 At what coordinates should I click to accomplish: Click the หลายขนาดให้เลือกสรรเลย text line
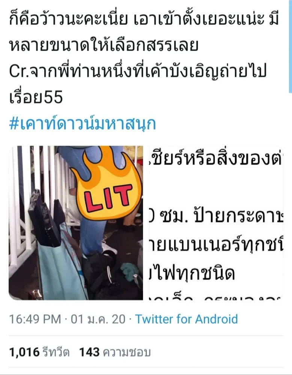point(104,45)
